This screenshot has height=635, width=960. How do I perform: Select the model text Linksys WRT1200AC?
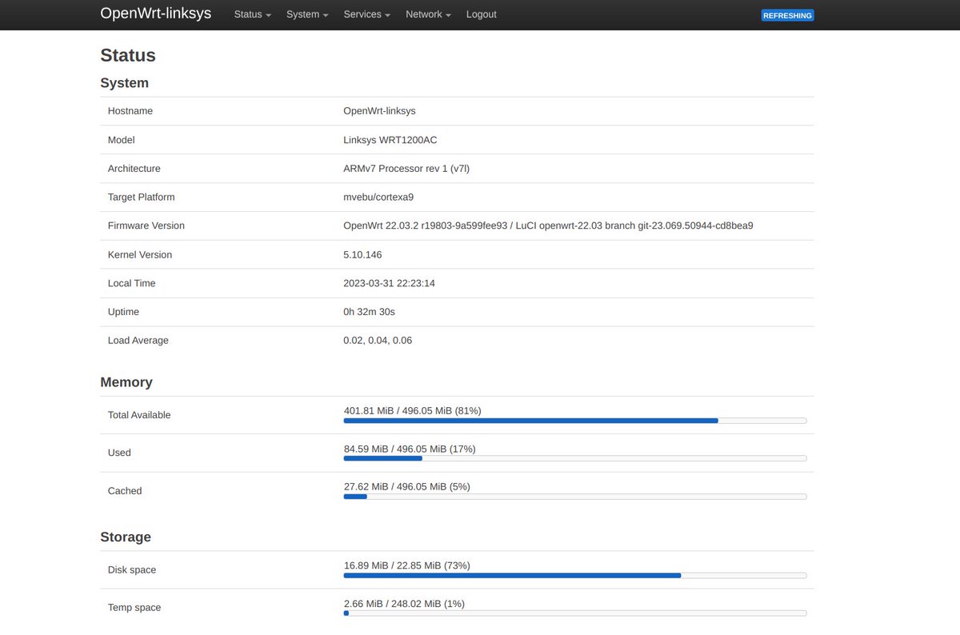click(390, 140)
